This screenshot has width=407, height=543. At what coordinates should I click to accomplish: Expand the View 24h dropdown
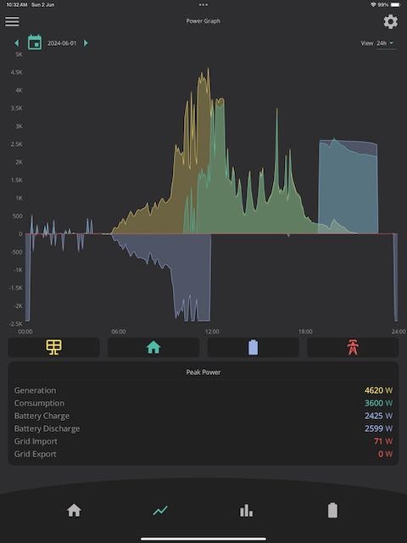click(385, 43)
